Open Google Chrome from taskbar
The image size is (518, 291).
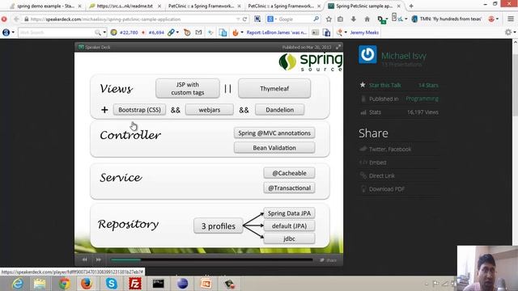click(65, 284)
